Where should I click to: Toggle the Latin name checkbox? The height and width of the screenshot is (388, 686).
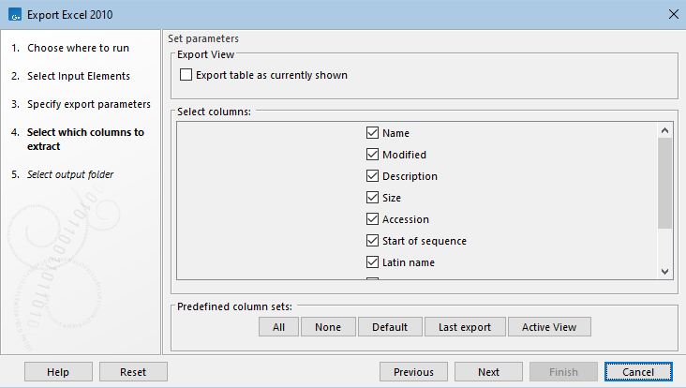(372, 262)
